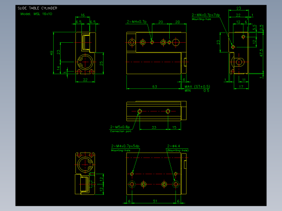Select the '15' dimension value
282x211 pixels.
(174, 127)
